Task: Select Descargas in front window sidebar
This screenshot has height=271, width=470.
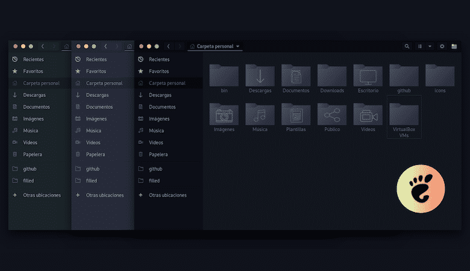Action: [x=169, y=95]
